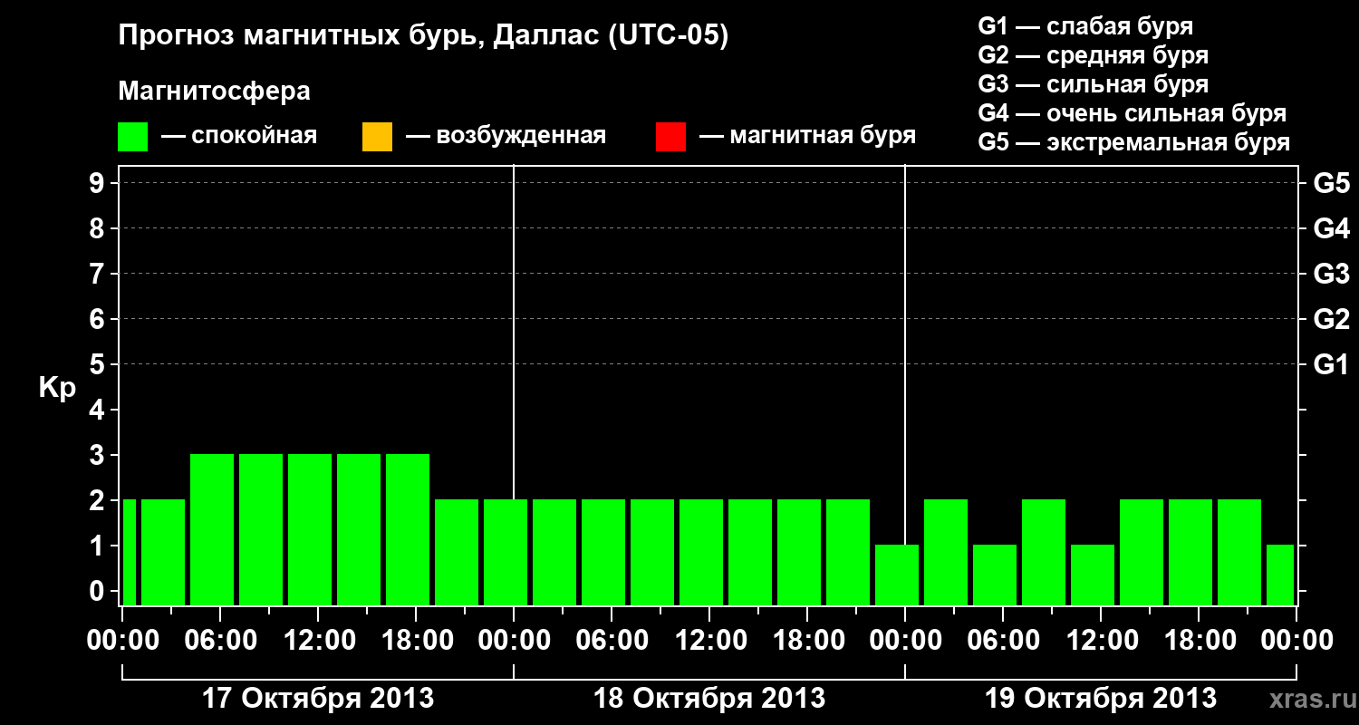Click the '— спокойная' legend label
Screen dimensions: 1359x725
(x=239, y=136)
